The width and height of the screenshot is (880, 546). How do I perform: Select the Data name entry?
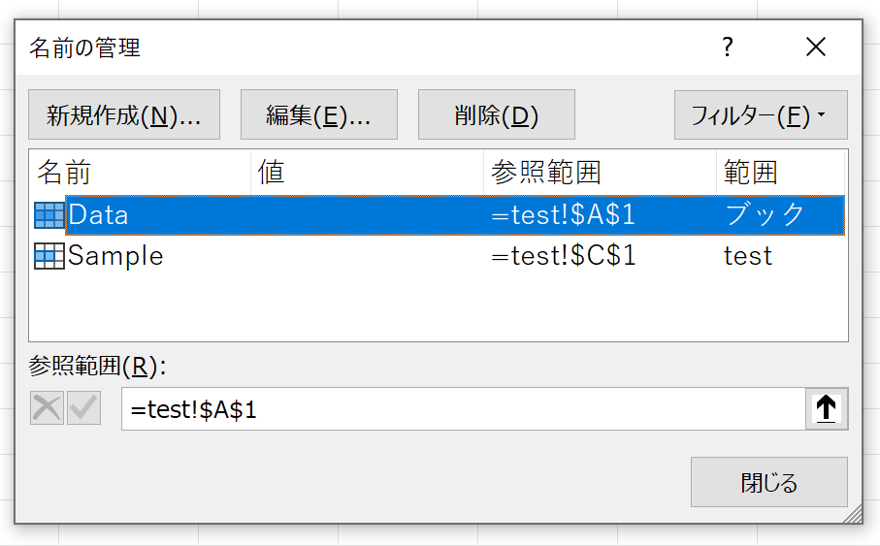click(439, 215)
